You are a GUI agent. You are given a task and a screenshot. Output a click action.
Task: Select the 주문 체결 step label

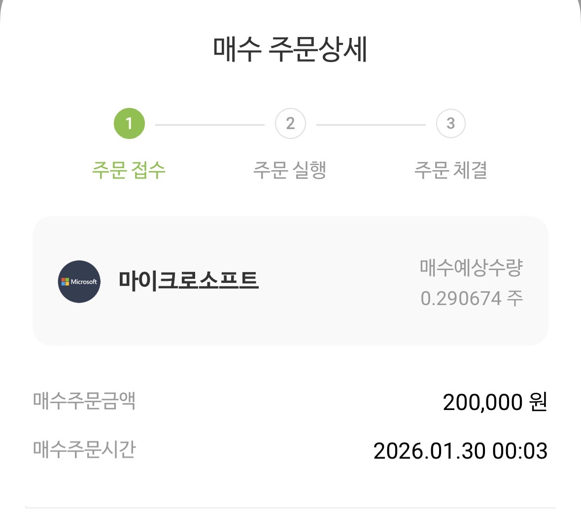pyautogui.click(x=450, y=170)
